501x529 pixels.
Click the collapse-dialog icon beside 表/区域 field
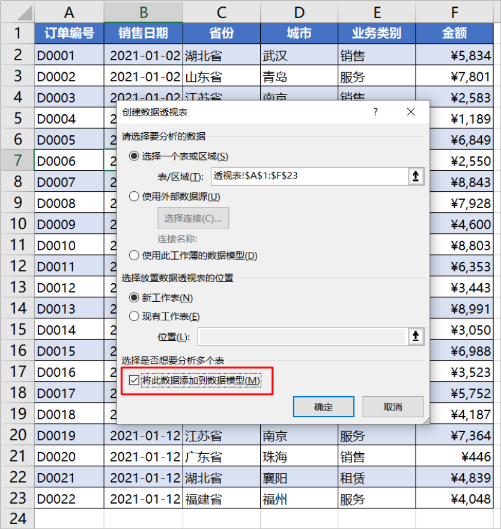(x=416, y=176)
